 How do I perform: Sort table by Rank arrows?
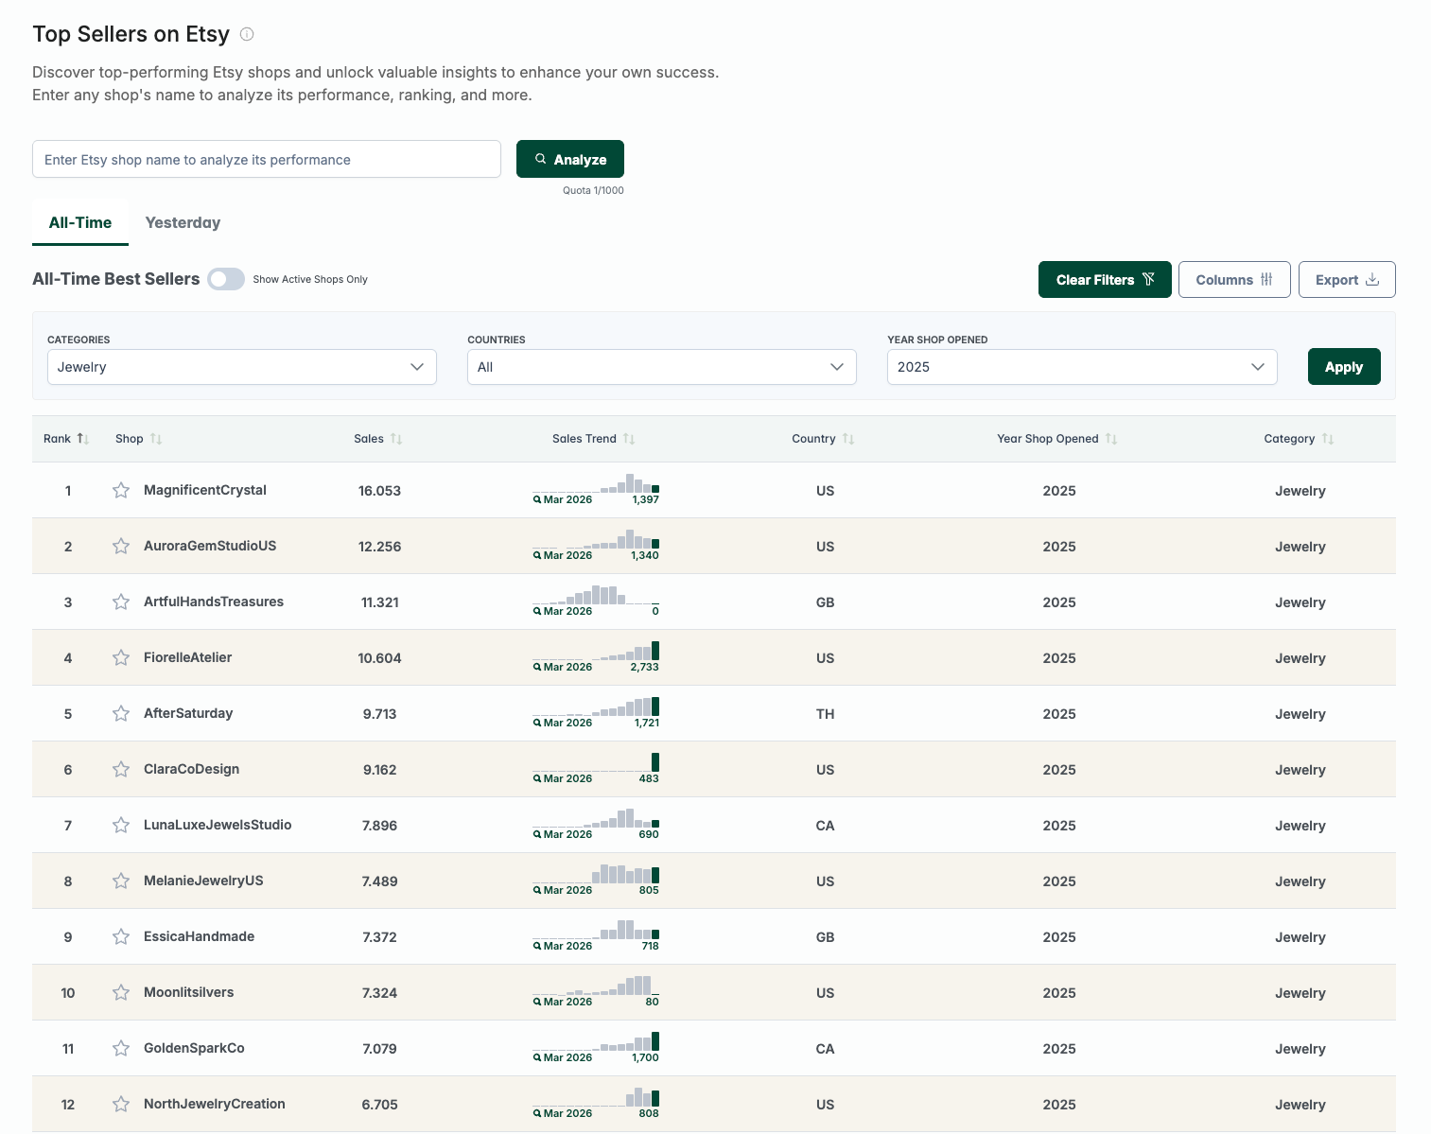(83, 439)
